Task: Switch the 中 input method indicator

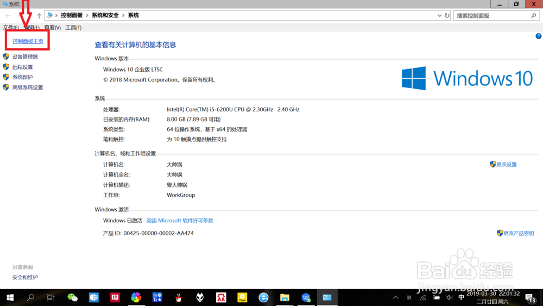Action: (x=461, y=297)
